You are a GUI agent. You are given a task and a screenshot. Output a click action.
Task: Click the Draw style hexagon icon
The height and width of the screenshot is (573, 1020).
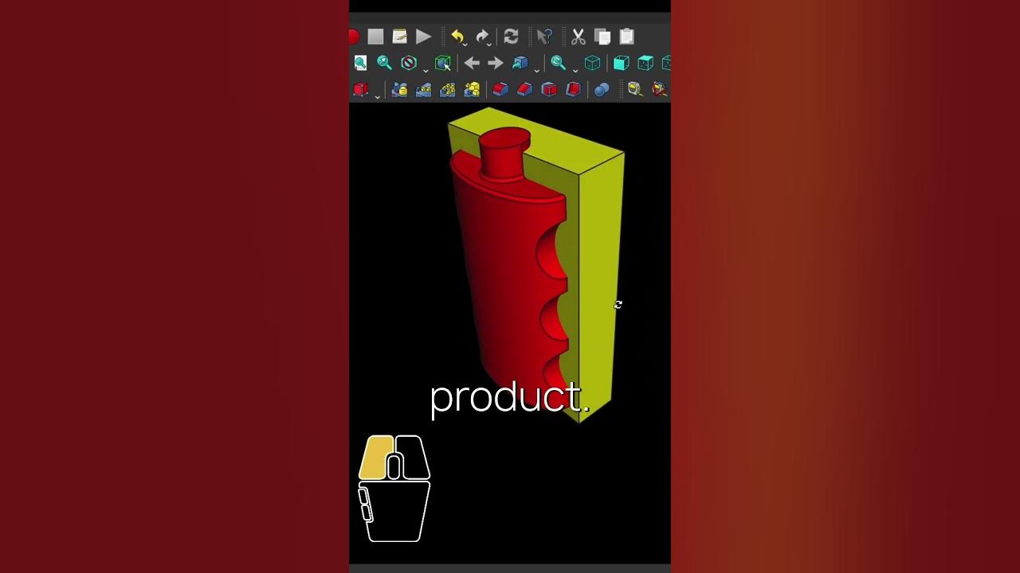click(409, 63)
